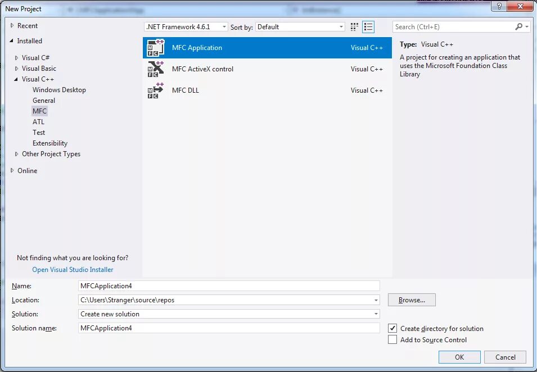The image size is (537, 372).
Task: Click the MFC DLL label text
Action: pos(185,90)
